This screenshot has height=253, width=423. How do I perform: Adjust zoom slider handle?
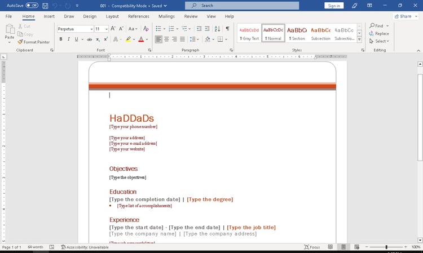tap(386, 247)
